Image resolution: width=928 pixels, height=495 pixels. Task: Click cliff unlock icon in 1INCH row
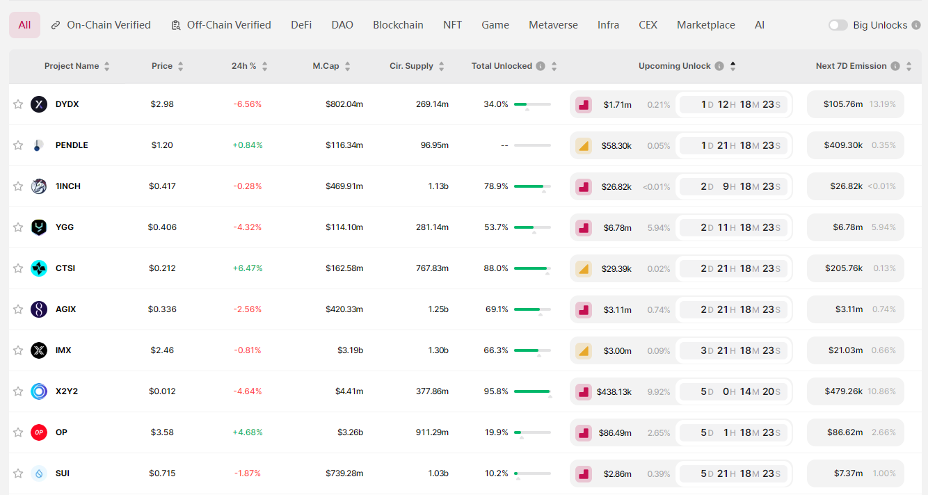(x=584, y=187)
